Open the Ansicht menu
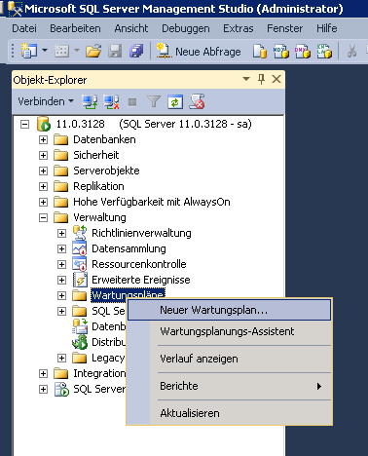The width and height of the screenshot is (368, 456). click(131, 28)
